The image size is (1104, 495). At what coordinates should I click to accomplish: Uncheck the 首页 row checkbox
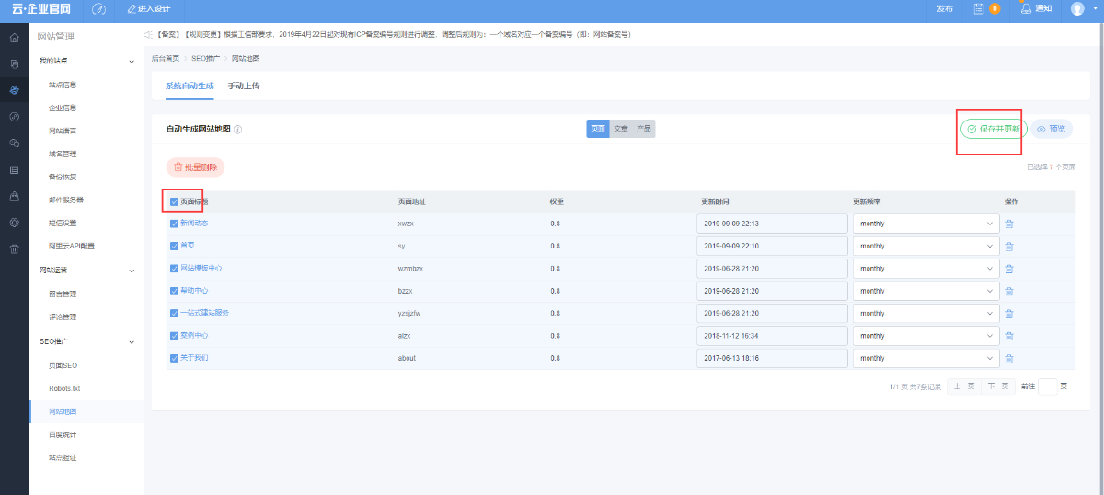[x=174, y=246]
